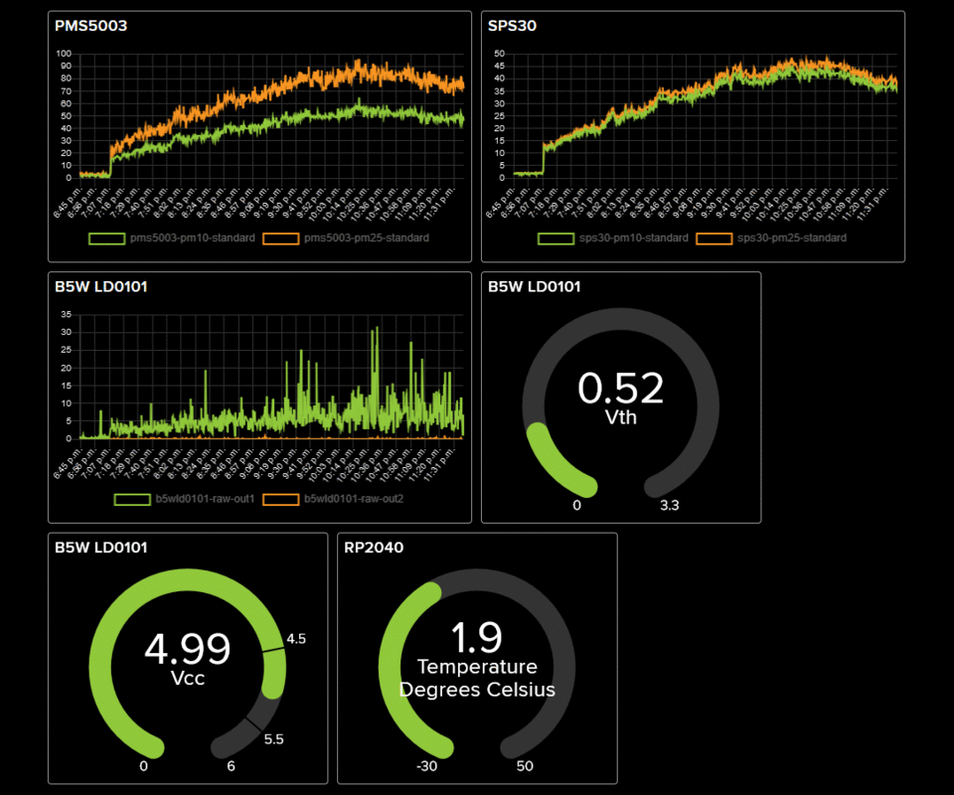The height and width of the screenshot is (795, 954).
Task: Click the 100 y-axis label on PMS5003 chart
Action: [x=64, y=54]
